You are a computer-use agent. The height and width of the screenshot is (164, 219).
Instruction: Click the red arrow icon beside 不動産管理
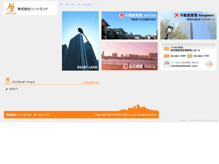(x=176, y=15)
